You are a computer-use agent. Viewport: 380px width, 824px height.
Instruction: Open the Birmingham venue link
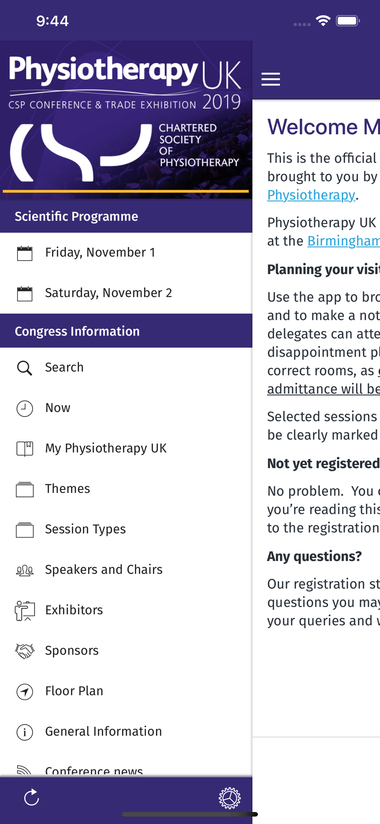point(343,241)
